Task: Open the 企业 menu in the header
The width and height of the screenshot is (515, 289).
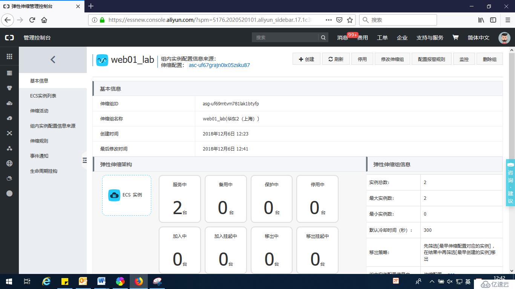Action: pos(402,38)
